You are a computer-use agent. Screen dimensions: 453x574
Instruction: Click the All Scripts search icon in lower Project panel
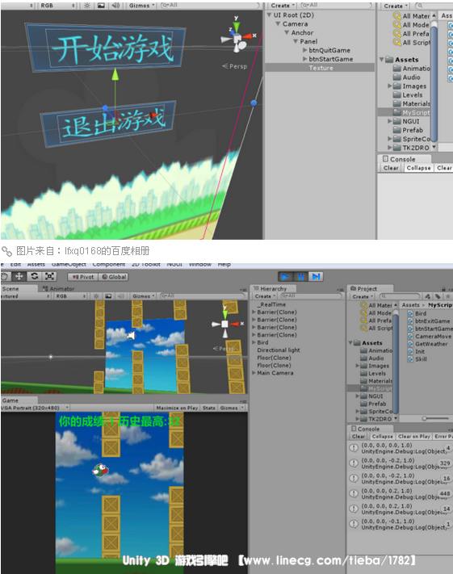tap(363, 328)
